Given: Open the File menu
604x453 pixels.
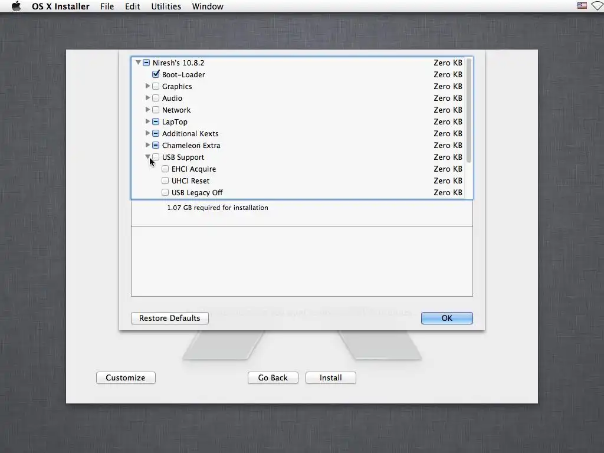Looking at the screenshot, I should (107, 6).
